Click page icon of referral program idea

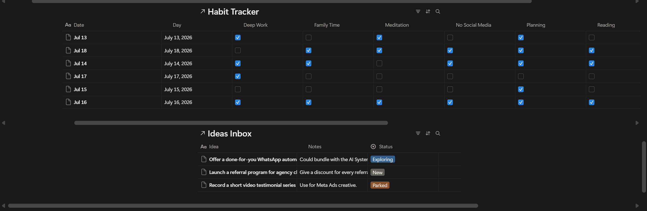click(x=204, y=172)
